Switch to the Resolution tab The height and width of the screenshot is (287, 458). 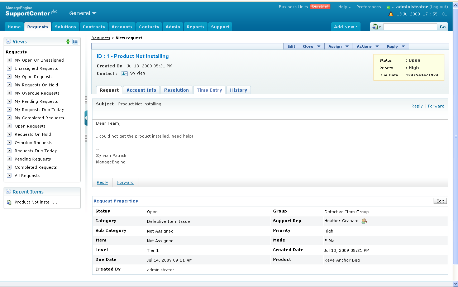tap(176, 90)
